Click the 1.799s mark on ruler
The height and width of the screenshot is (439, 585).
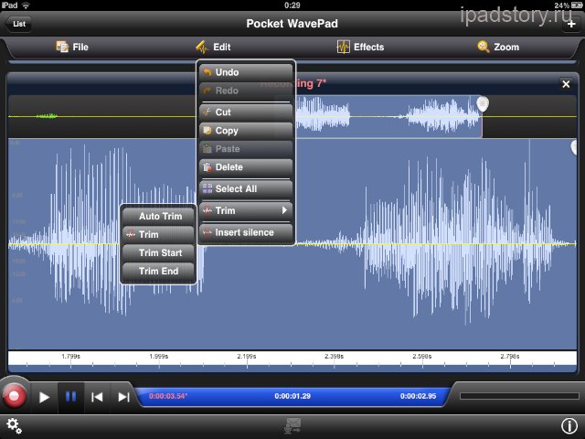click(x=71, y=357)
